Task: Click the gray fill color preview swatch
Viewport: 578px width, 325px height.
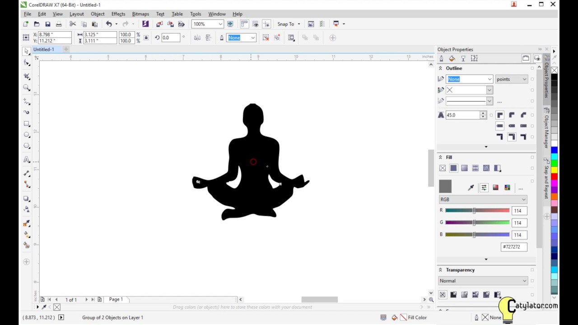Action: (x=445, y=186)
